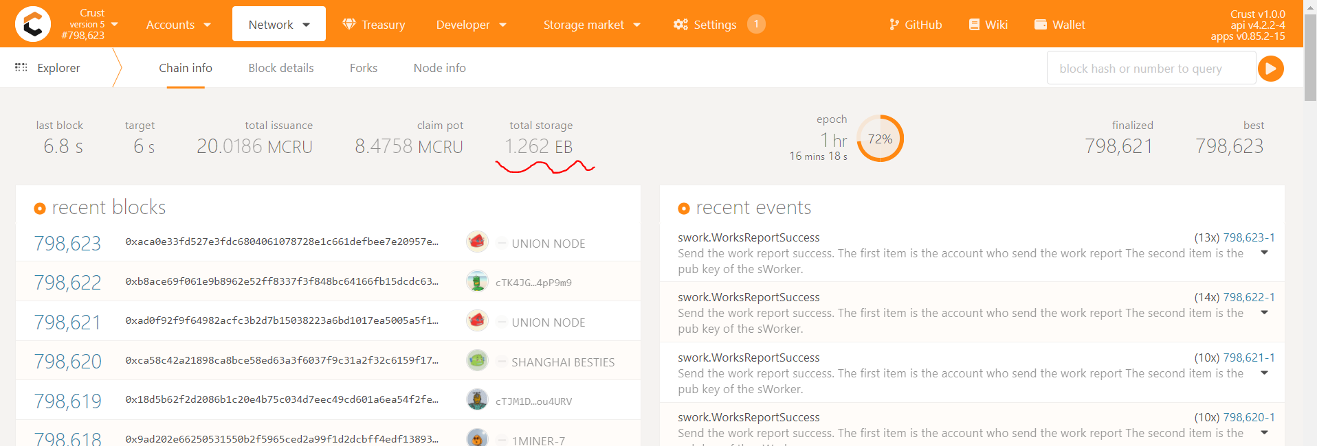1317x446 pixels.
Task: Click SHANGHAI BESTIES validator avatar
Action: pyautogui.click(x=477, y=360)
